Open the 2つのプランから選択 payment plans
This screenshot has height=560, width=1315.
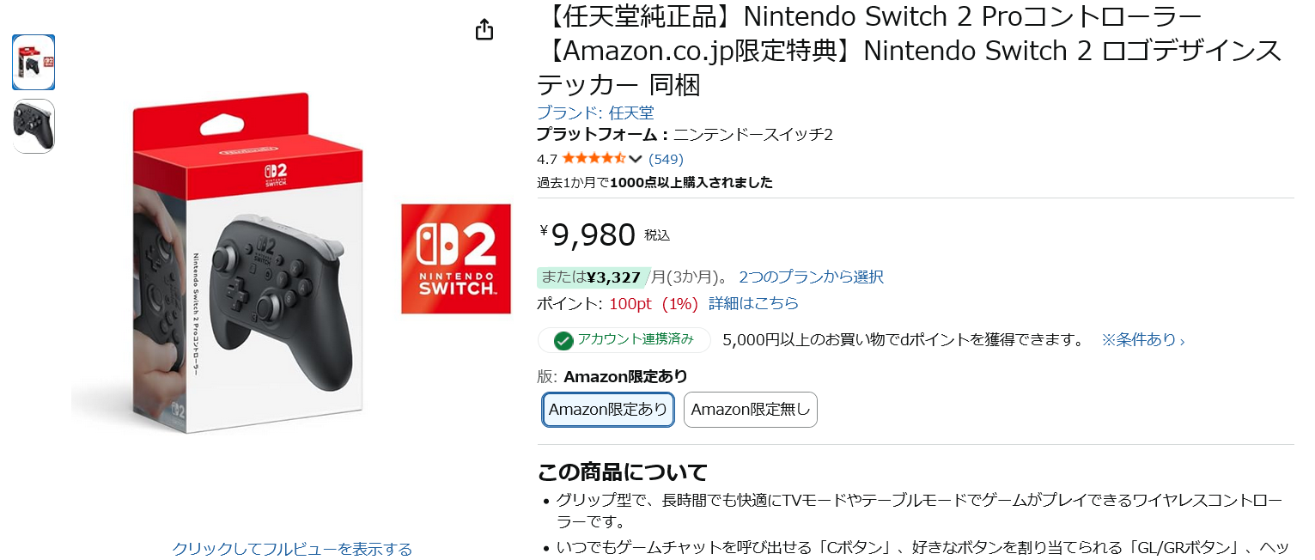click(811, 277)
